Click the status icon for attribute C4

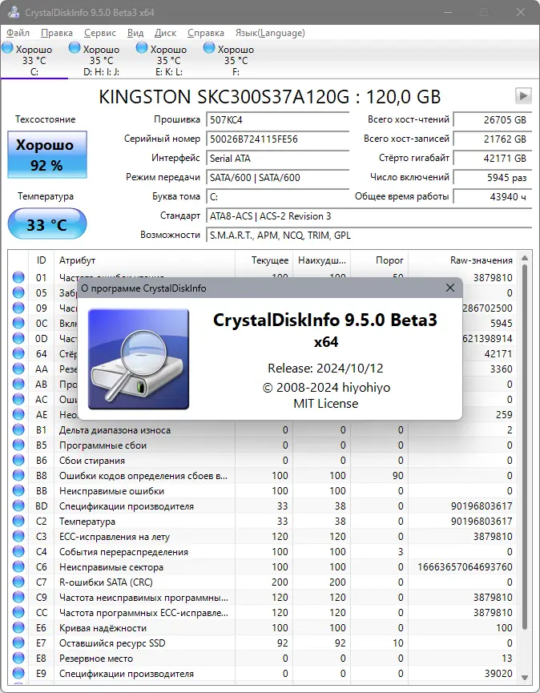pyautogui.click(x=18, y=552)
